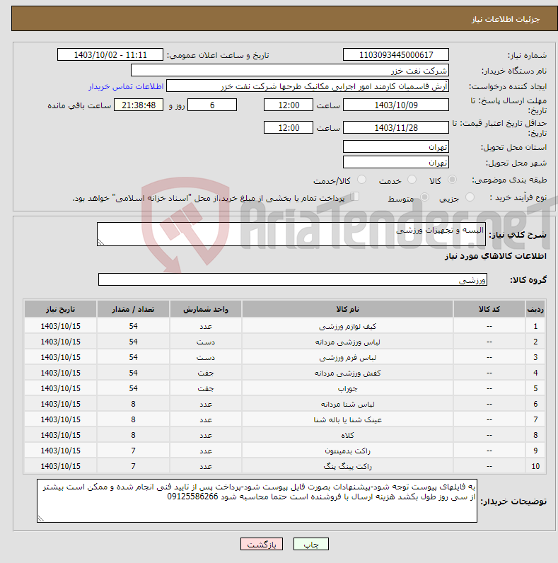558x563 pixels.
Task: Click the quantity 54 for کیف لوازم ورزشی
Action: [133, 326]
